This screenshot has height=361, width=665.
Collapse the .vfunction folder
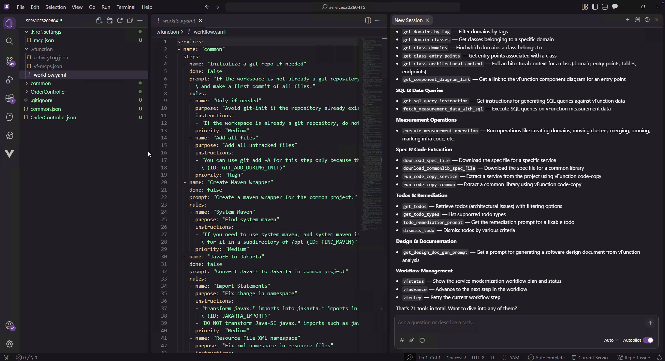tap(42, 49)
